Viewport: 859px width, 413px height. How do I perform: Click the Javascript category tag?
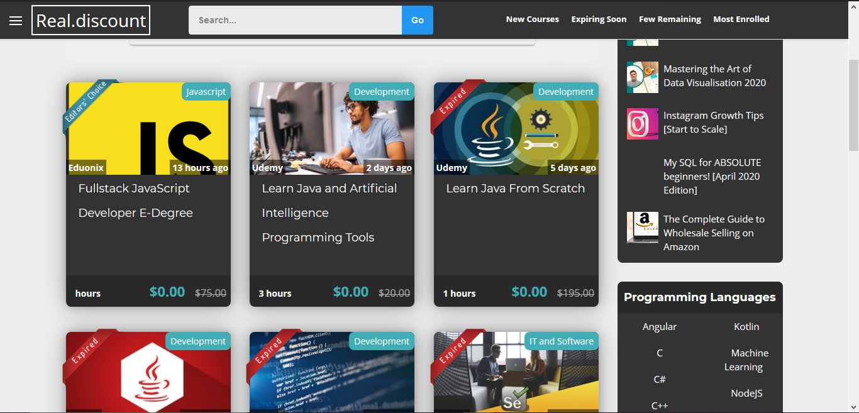pos(206,92)
